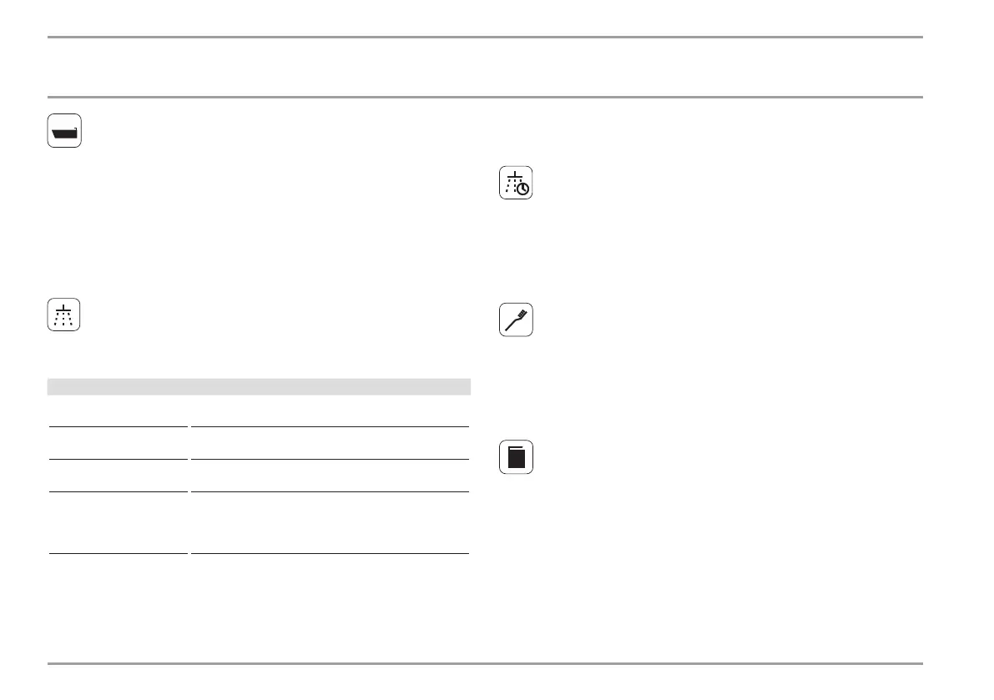Viewport: 994px width, 700px height.
Task: Click the blank band between top grey rules
Action: click(x=485, y=67)
